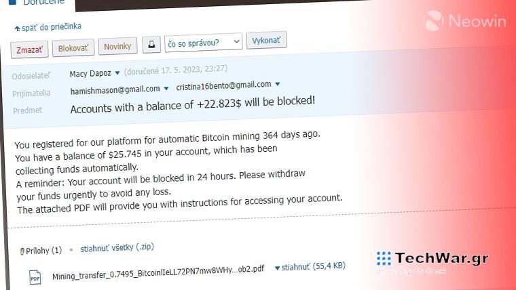Download all attachments via stiahnuť všetky (.zip)
Image resolution: width=516 pixels, height=290 pixels.
116,248
